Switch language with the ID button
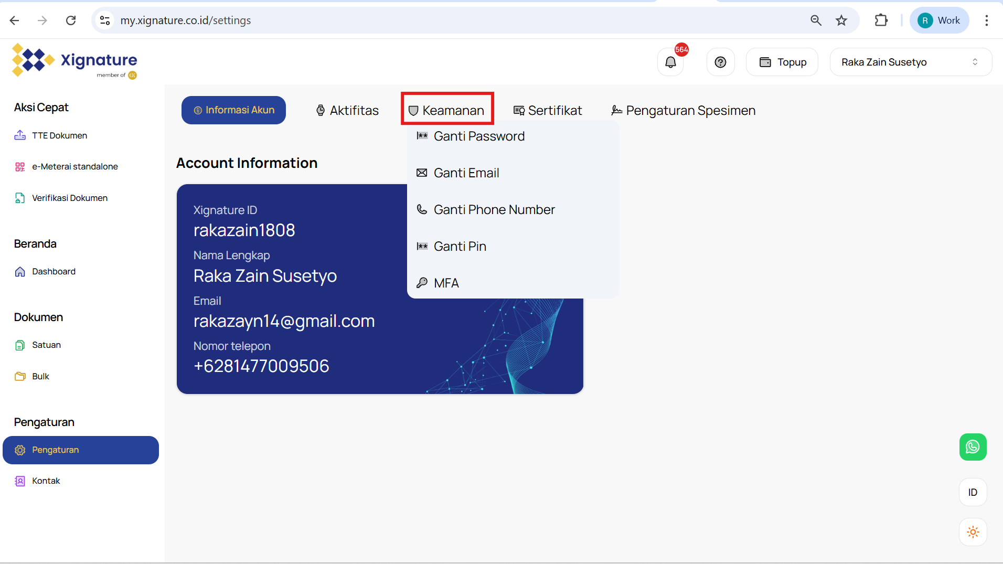The image size is (1003, 564). pos(973,492)
